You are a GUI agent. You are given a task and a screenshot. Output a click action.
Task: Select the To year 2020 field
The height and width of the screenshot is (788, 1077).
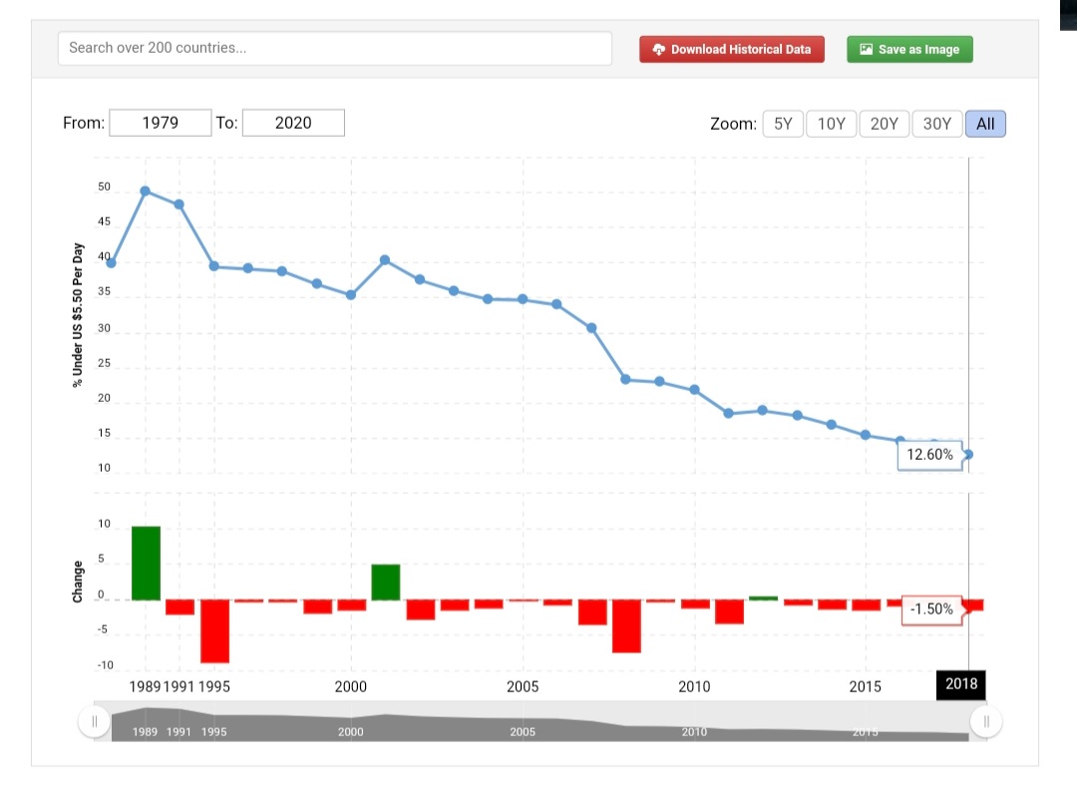[x=293, y=123]
